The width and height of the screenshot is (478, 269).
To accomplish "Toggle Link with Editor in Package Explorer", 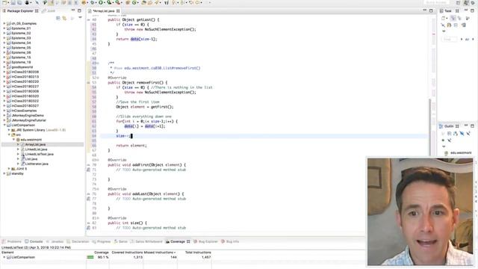I will 64,18.
